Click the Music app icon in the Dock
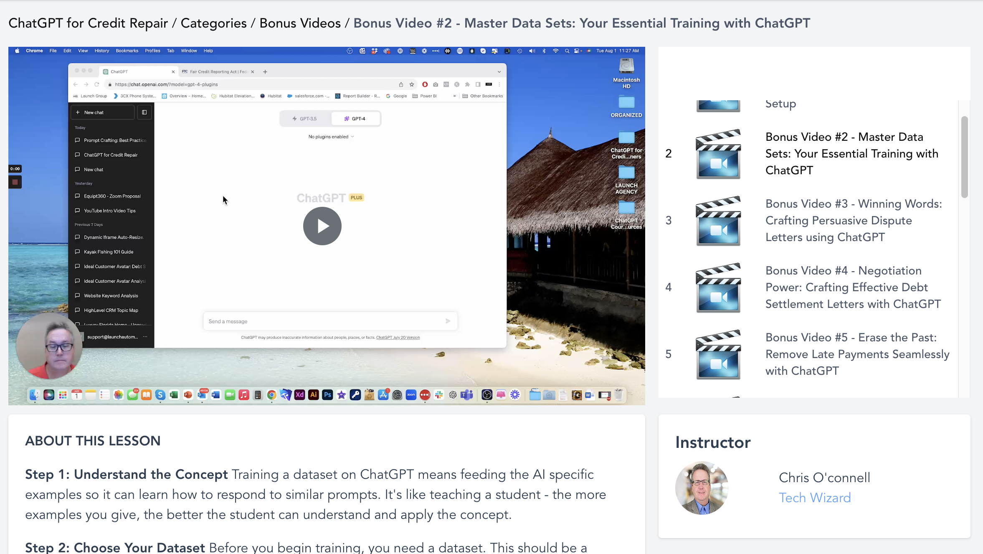The image size is (983, 554). pos(244,395)
